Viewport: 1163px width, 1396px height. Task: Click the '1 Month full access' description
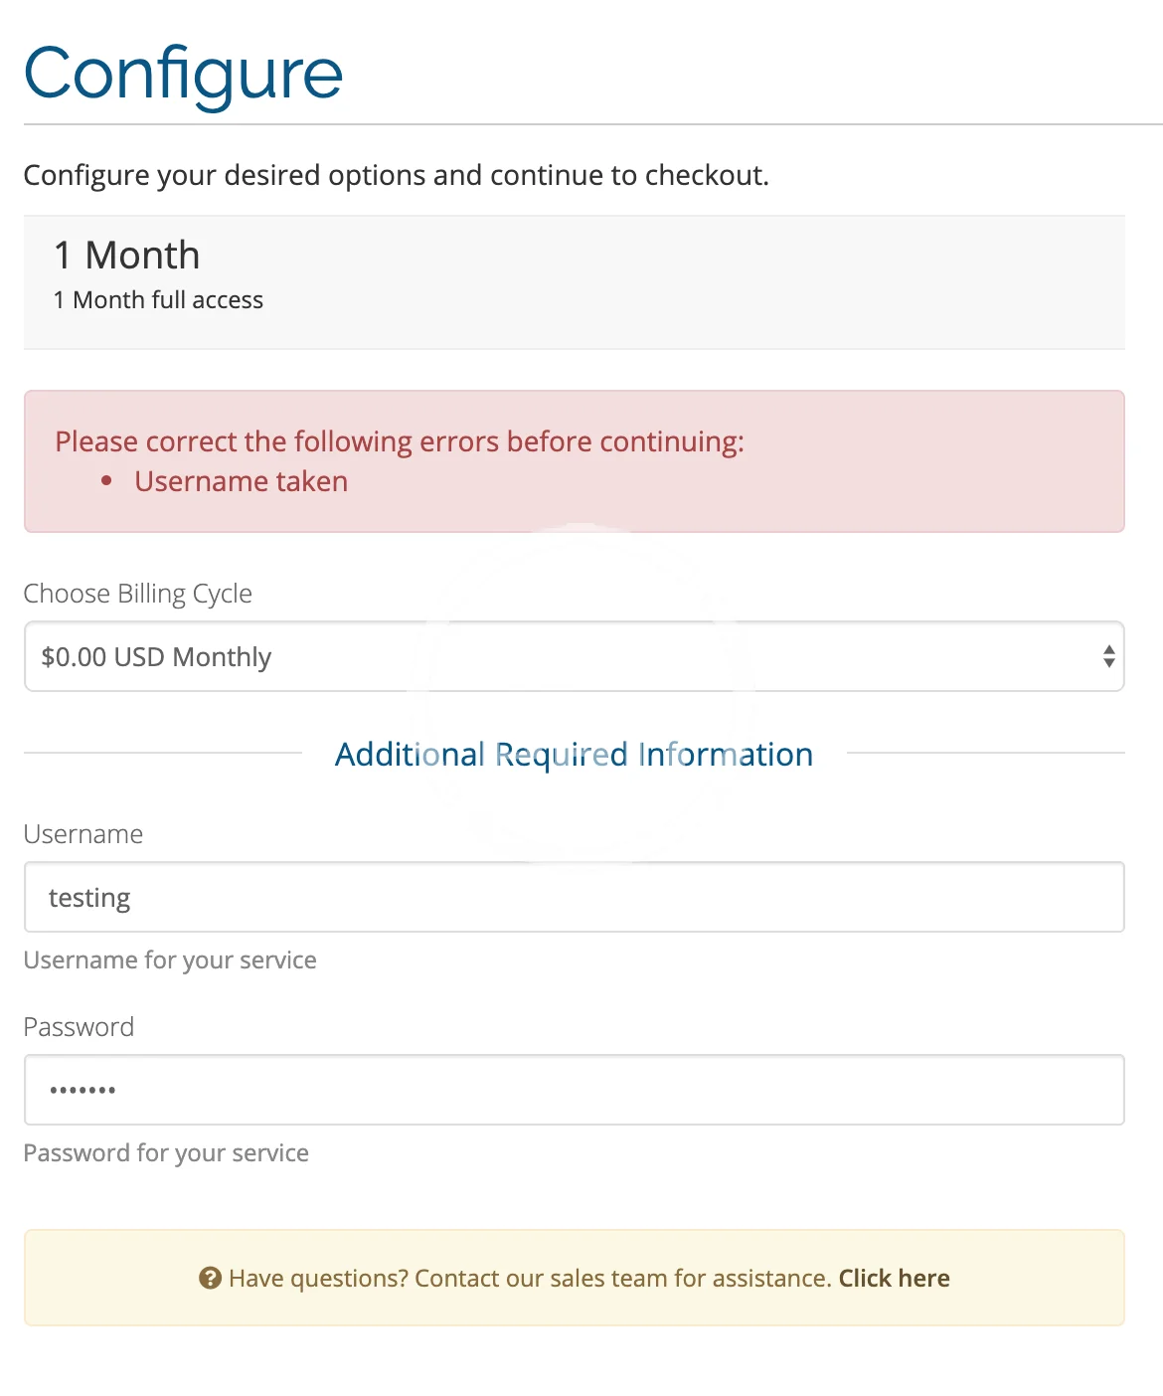(159, 300)
